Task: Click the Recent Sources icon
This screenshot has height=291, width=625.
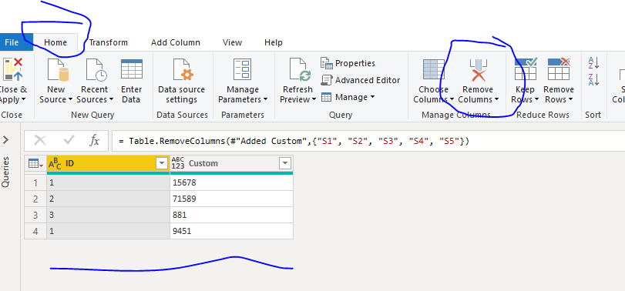Action: (x=96, y=69)
